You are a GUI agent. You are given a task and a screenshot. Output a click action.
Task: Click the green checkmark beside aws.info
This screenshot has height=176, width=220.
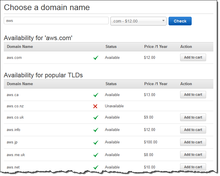tap(96, 130)
